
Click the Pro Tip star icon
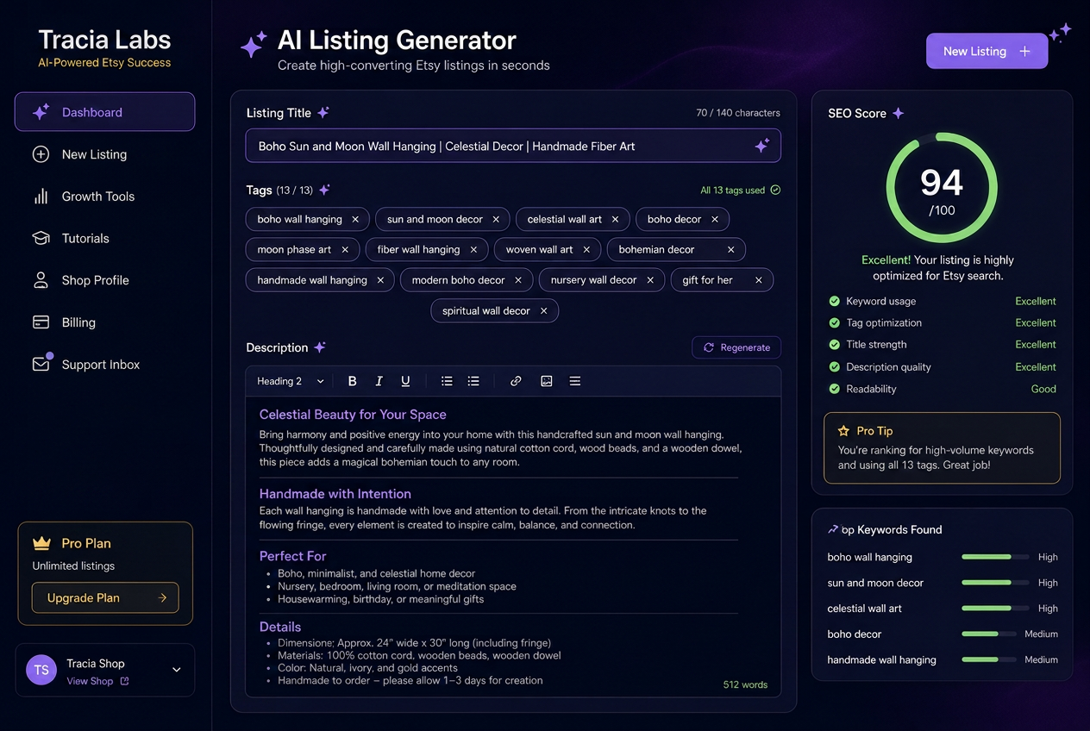coord(843,431)
